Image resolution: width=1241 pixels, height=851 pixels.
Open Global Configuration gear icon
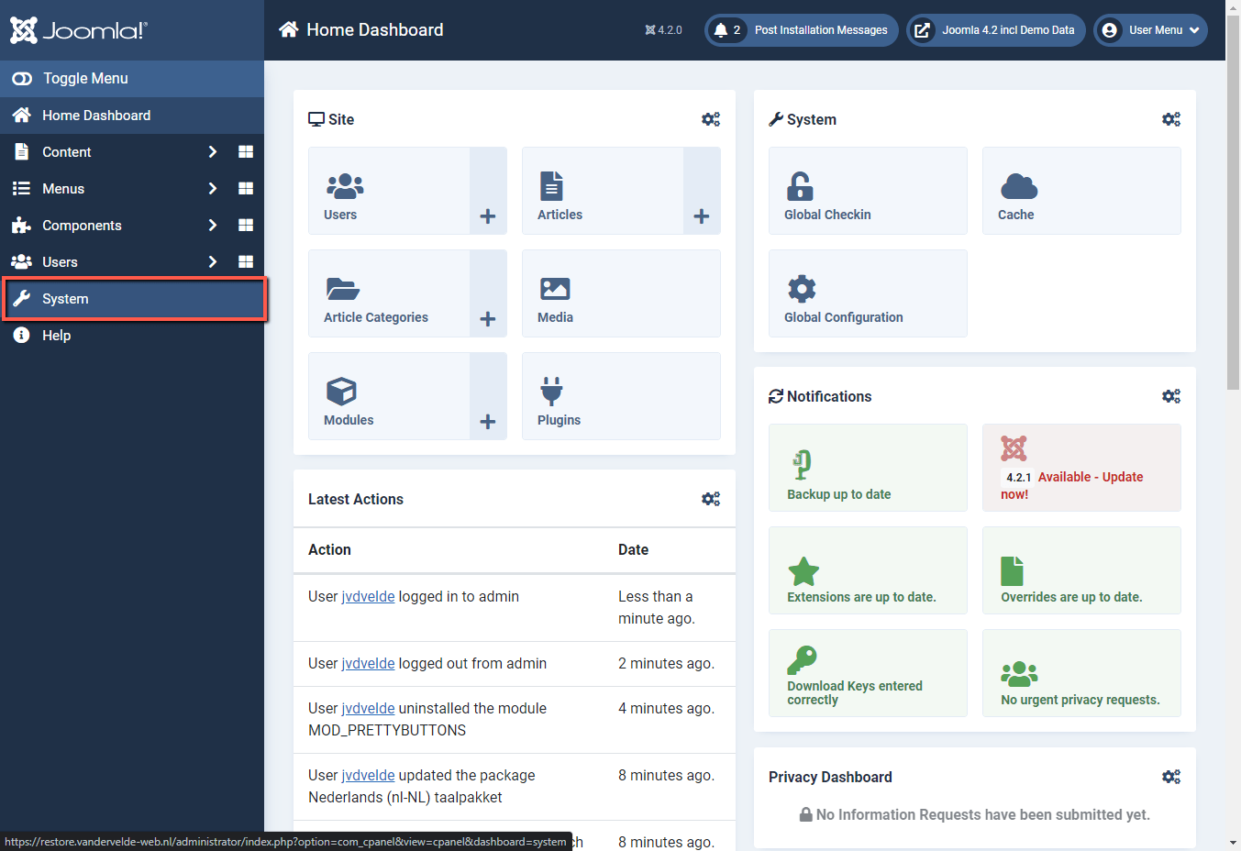pyautogui.click(x=801, y=288)
